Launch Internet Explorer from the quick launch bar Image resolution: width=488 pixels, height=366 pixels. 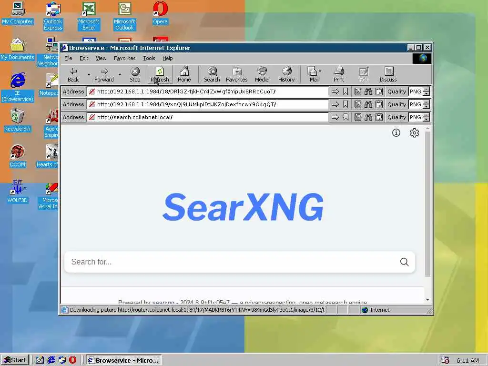click(51, 360)
